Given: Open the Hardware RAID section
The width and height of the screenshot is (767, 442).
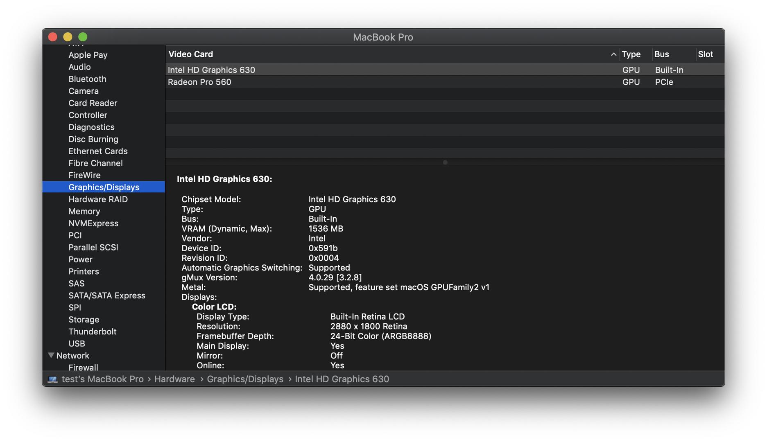Looking at the screenshot, I should click(x=98, y=199).
